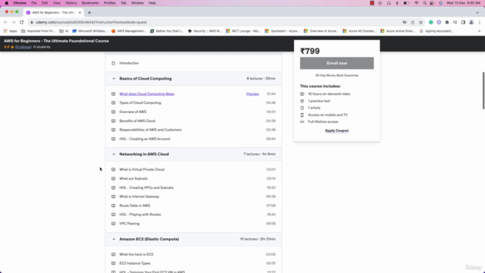Click the video icon beside What are Subnets
The height and width of the screenshot is (273, 485).
(113, 179)
